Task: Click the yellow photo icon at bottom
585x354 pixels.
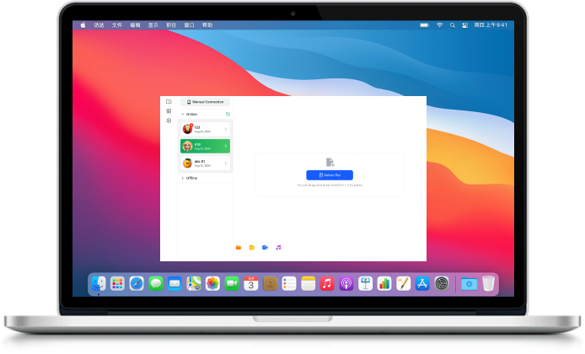Action: click(x=251, y=247)
